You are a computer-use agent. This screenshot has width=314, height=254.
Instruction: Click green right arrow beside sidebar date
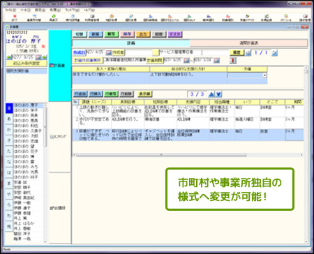(x=45, y=57)
